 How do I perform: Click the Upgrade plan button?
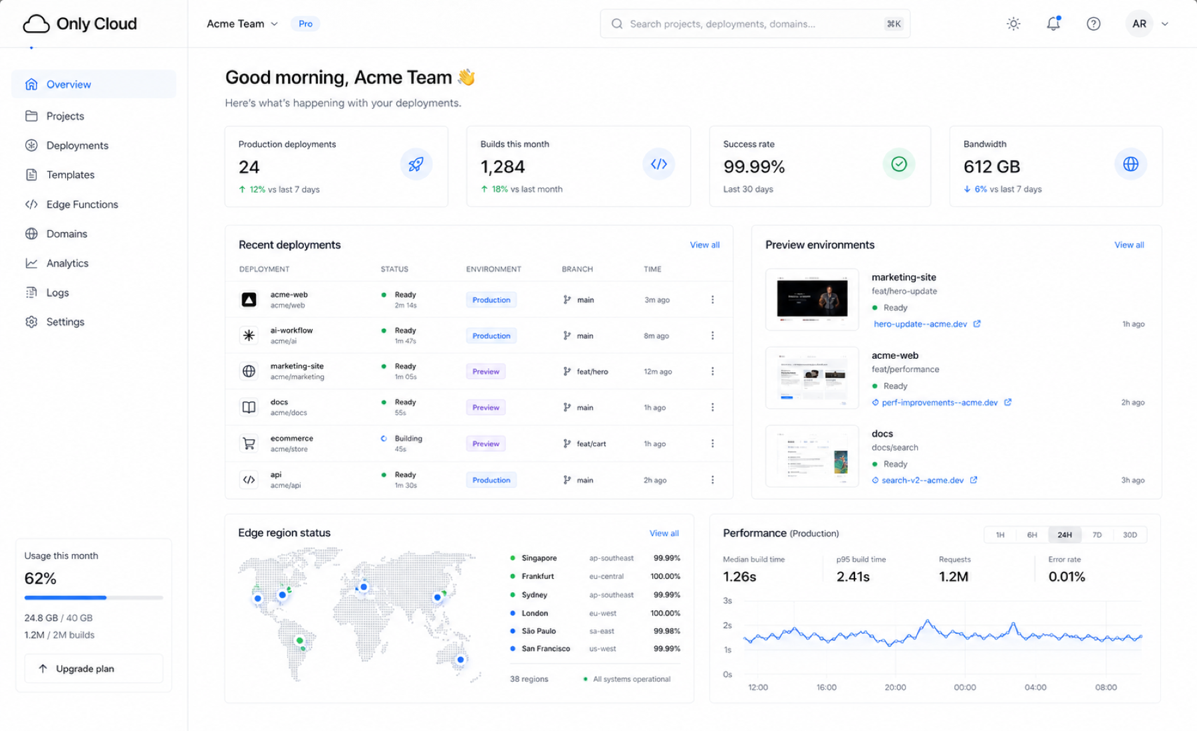(x=94, y=669)
